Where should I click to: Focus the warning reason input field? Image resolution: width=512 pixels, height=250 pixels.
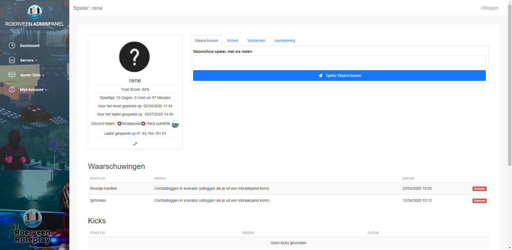pyautogui.click(x=339, y=61)
